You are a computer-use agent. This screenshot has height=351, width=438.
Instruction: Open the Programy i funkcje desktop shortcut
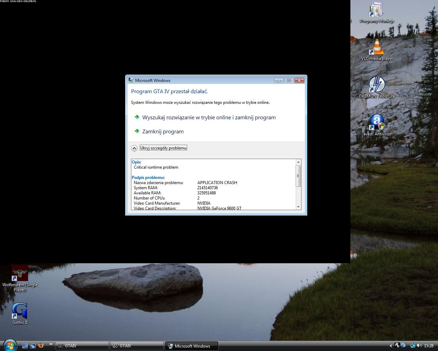377,12
